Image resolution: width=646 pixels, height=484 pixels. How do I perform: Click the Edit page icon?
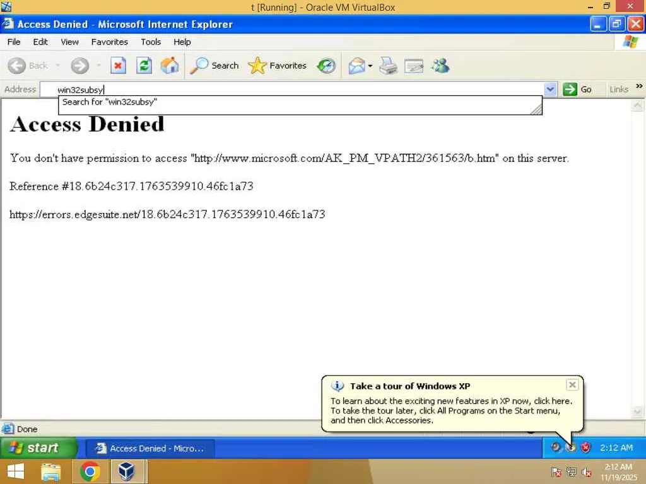coord(414,66)
